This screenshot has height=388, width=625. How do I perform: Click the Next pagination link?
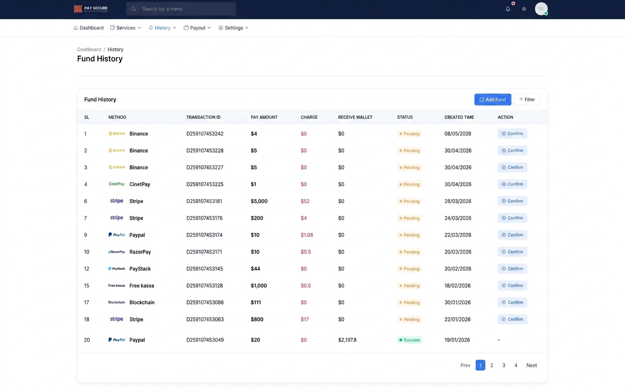(x=532, y=365)
